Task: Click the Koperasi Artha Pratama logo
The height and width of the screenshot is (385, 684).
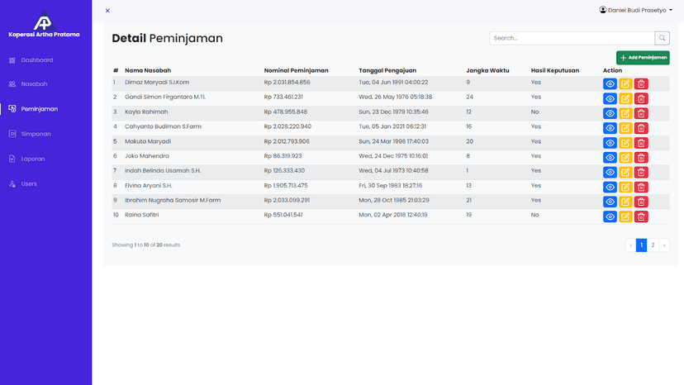Action: coord(42,21)
